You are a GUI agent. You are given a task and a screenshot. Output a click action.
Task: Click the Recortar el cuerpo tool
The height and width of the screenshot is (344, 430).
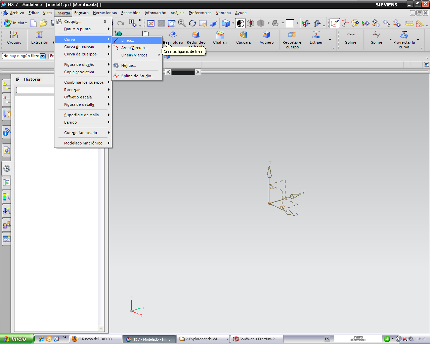[292, 40]
